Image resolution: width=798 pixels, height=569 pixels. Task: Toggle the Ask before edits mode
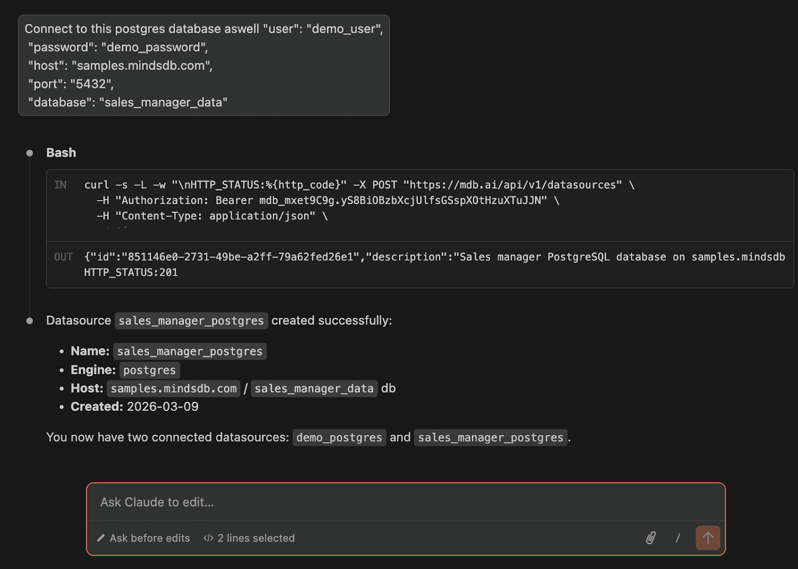pos(144,538)
